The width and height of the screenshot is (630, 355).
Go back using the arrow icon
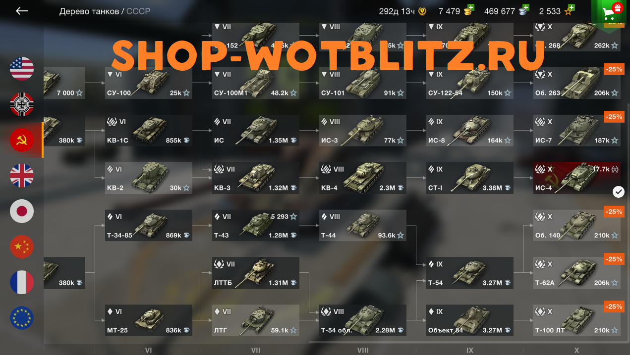pos(22,11)
